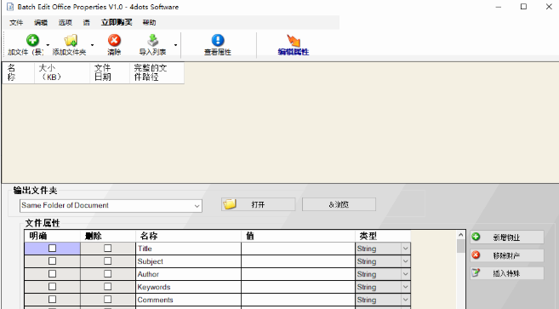Viewport: 559px width, 309px height.
Task: Sort by the 文件日期 column header
Action: click(x=110, y=72)
